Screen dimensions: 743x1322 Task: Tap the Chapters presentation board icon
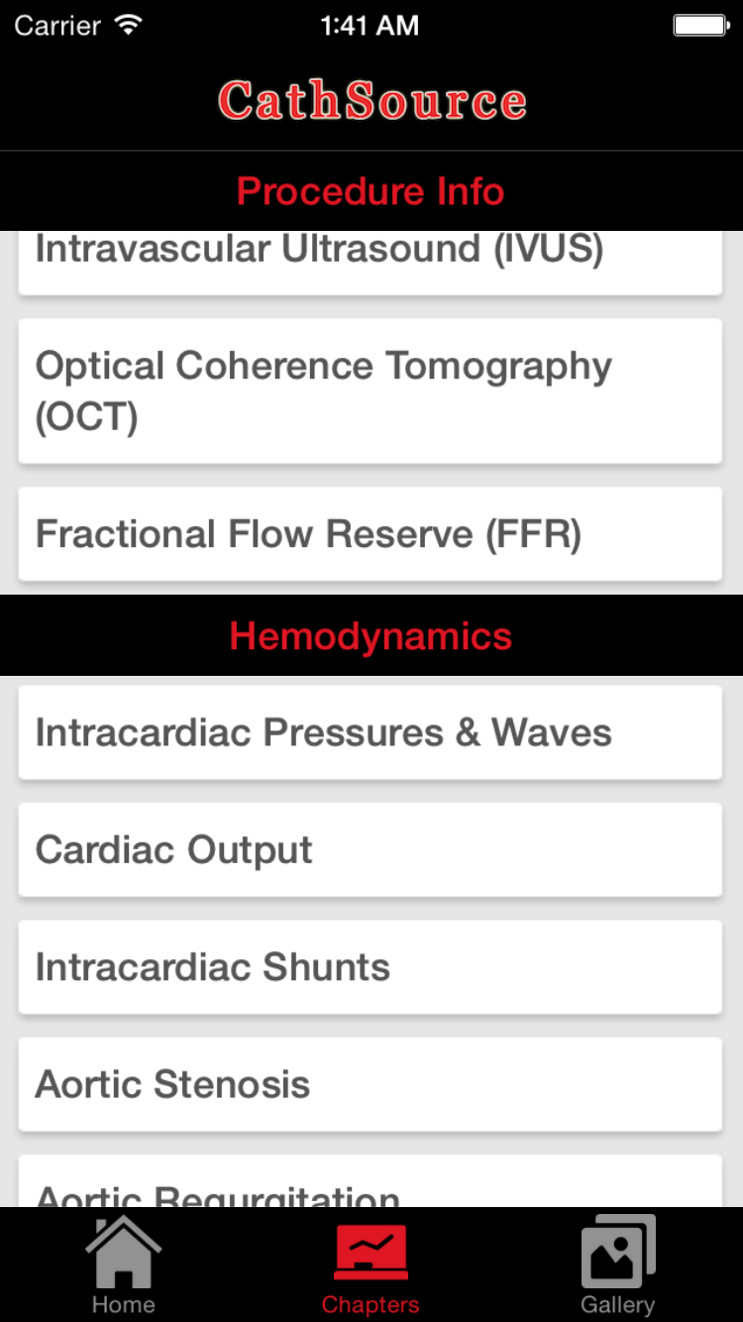pos(371,1252)
